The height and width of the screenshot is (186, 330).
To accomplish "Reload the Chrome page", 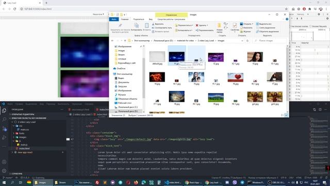I will pos(15,9).
